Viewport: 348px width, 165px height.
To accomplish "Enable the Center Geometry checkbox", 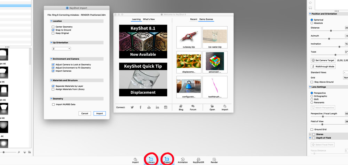I will click(53, 27).
